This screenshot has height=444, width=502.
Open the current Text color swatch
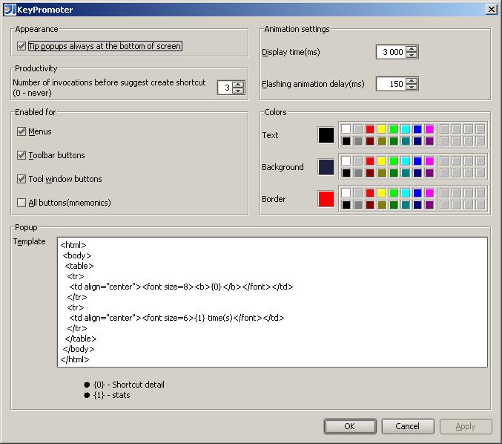click(x=326, y=135)
